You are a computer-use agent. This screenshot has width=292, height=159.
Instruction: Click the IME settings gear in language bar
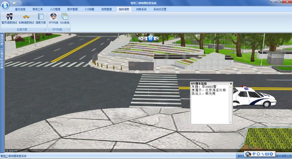271,154
